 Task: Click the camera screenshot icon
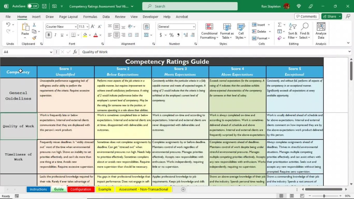55,6
